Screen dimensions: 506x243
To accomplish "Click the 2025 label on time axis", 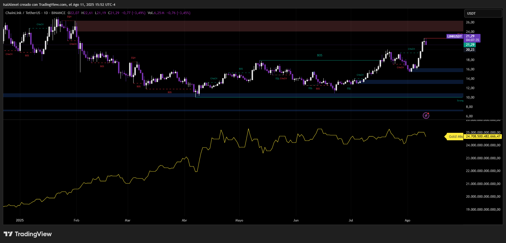I will coord(20,220).
